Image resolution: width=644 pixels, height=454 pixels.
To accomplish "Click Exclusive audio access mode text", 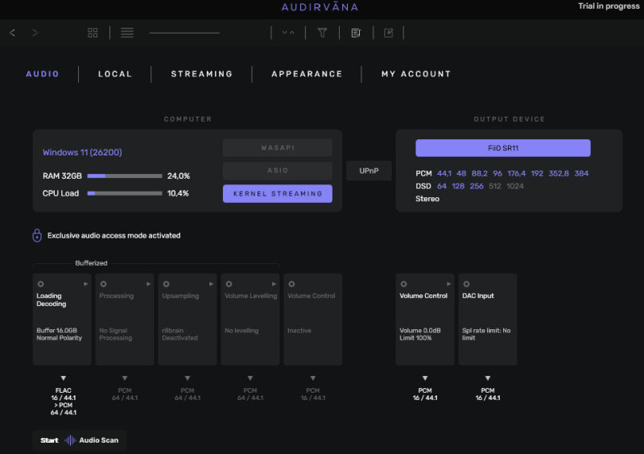I will click(x=114, y=235).
